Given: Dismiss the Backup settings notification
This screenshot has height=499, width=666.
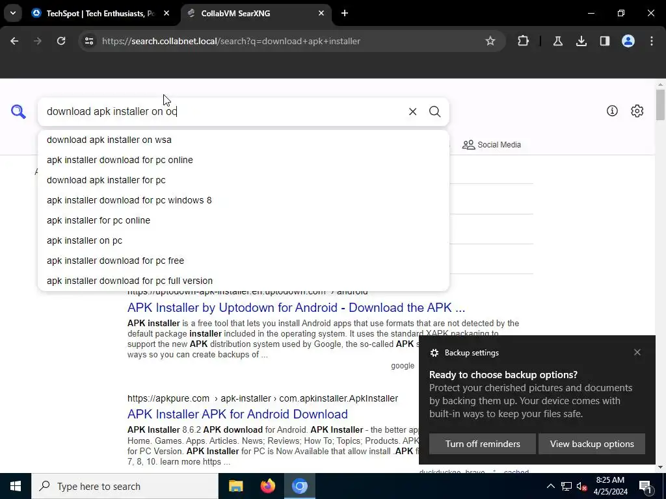Looking at the screenshot, I should (637, 353).
